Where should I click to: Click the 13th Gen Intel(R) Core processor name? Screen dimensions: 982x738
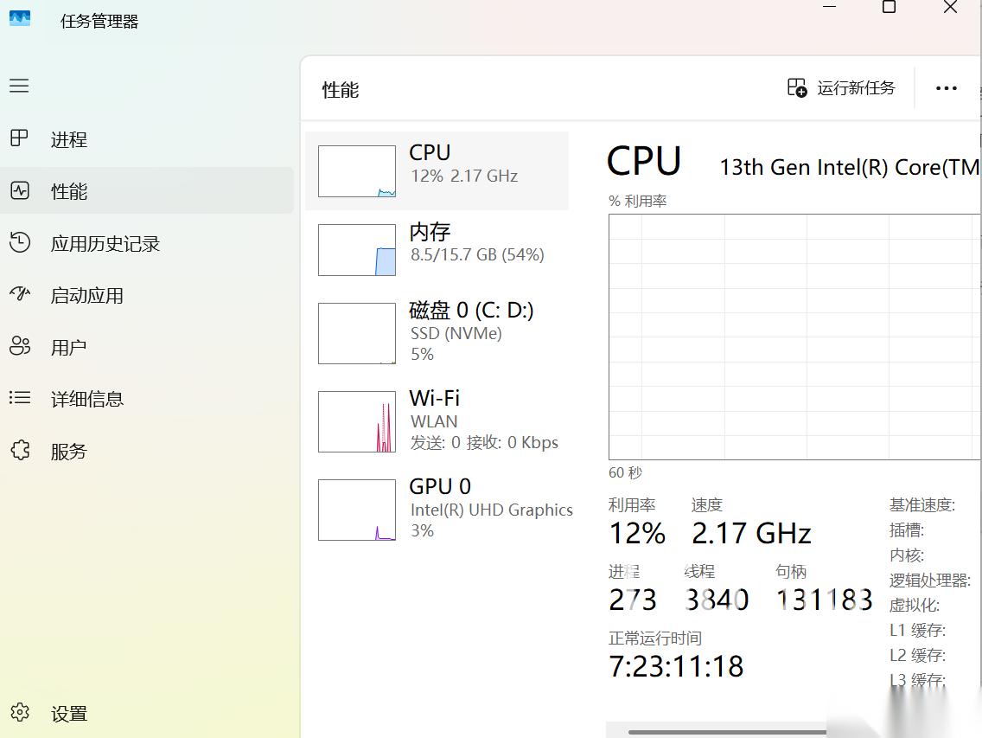pyautogui.click(x=849, y=168)
